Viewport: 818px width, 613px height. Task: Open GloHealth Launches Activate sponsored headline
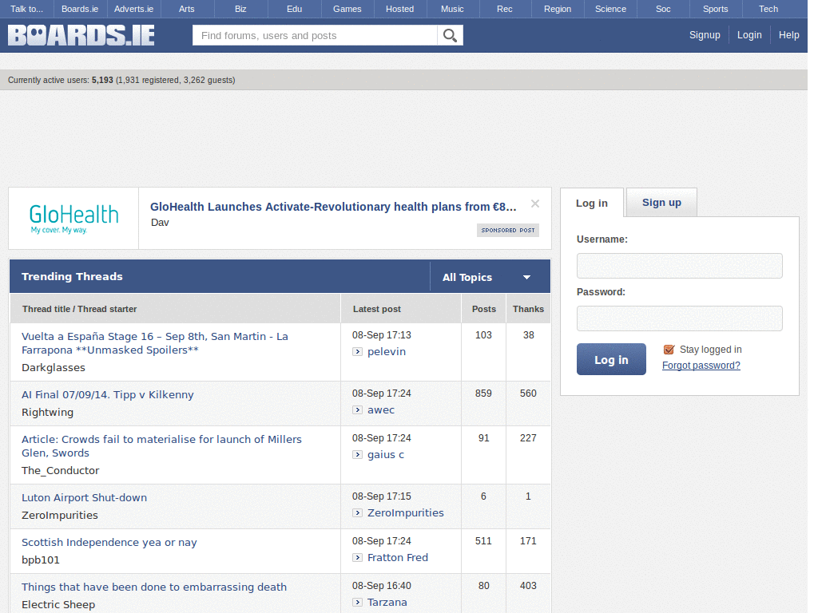[x=333, y=207]
